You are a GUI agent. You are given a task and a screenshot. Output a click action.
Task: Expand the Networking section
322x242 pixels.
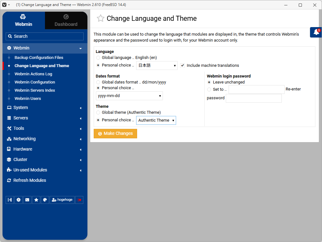pyautogui.click(x=80, y=139)
